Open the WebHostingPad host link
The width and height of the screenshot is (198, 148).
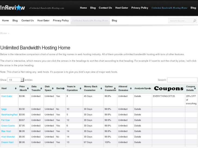[x=9, y=115]
